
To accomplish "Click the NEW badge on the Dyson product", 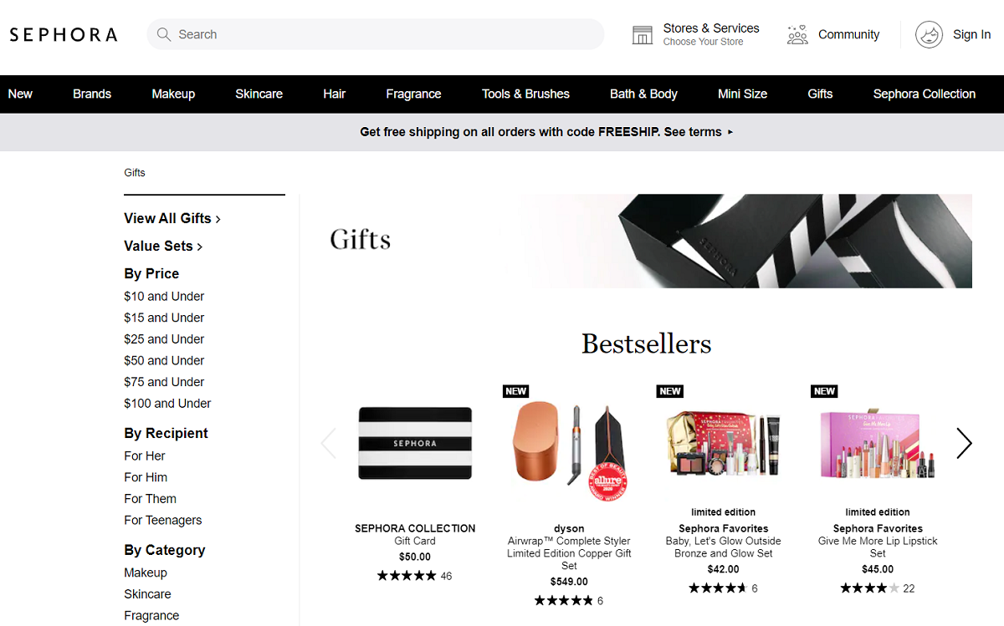I will [516, 391].
